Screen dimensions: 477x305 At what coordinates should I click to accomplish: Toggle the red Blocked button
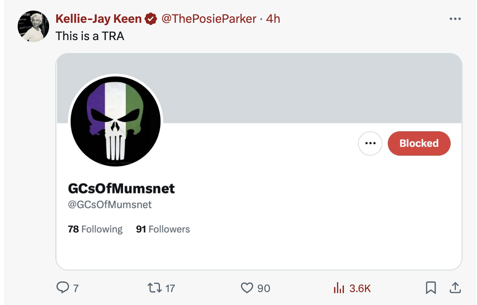[x=419, y=143]
